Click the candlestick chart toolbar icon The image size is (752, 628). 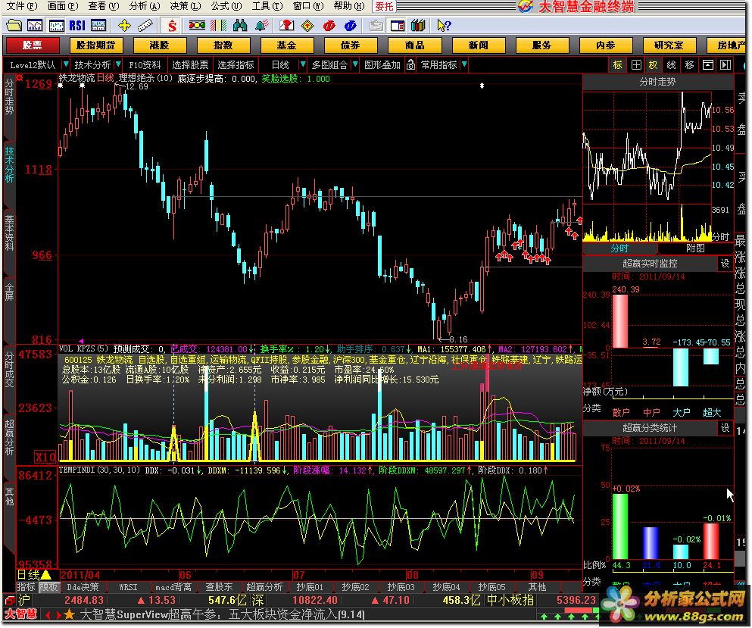tap(56, 26)
